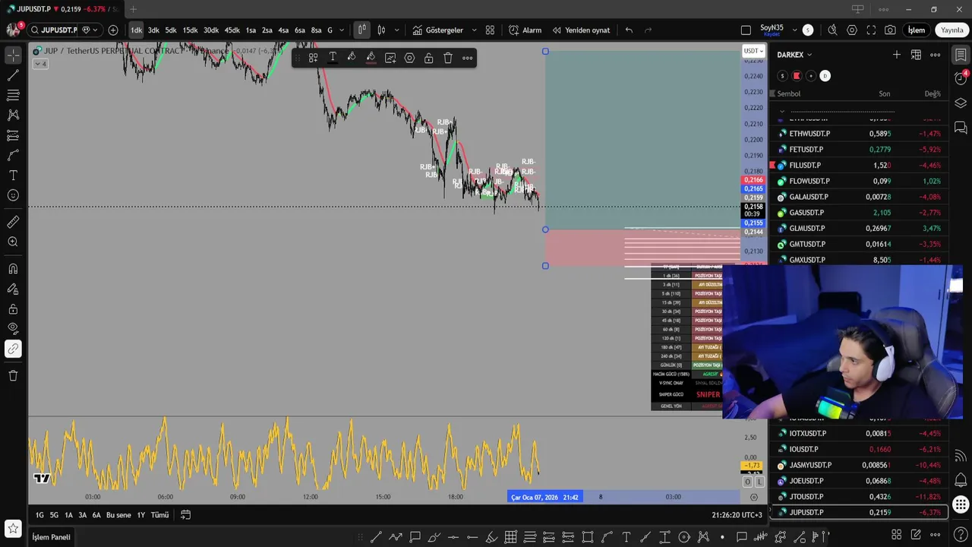Open the patterns tool group
972x547 pixels.
13,115
